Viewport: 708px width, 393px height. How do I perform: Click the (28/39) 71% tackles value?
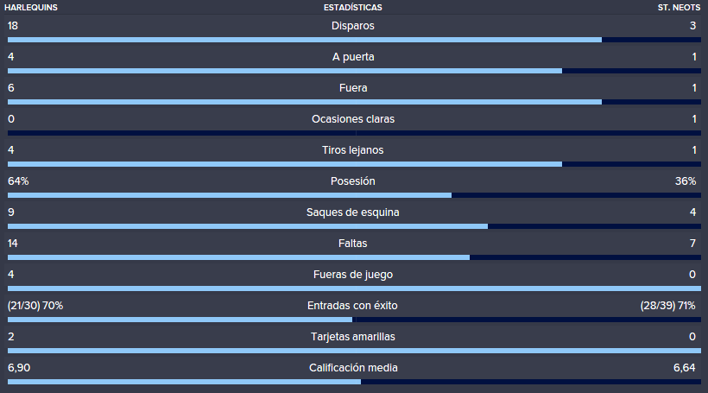tap(667, 306)
